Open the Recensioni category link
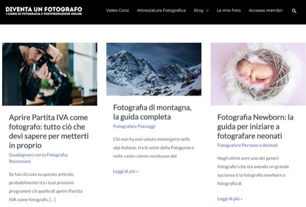 tap(20, 161)
